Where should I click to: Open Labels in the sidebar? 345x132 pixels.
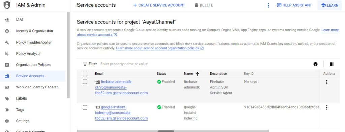pyautogui.click(x=33, y=98)
